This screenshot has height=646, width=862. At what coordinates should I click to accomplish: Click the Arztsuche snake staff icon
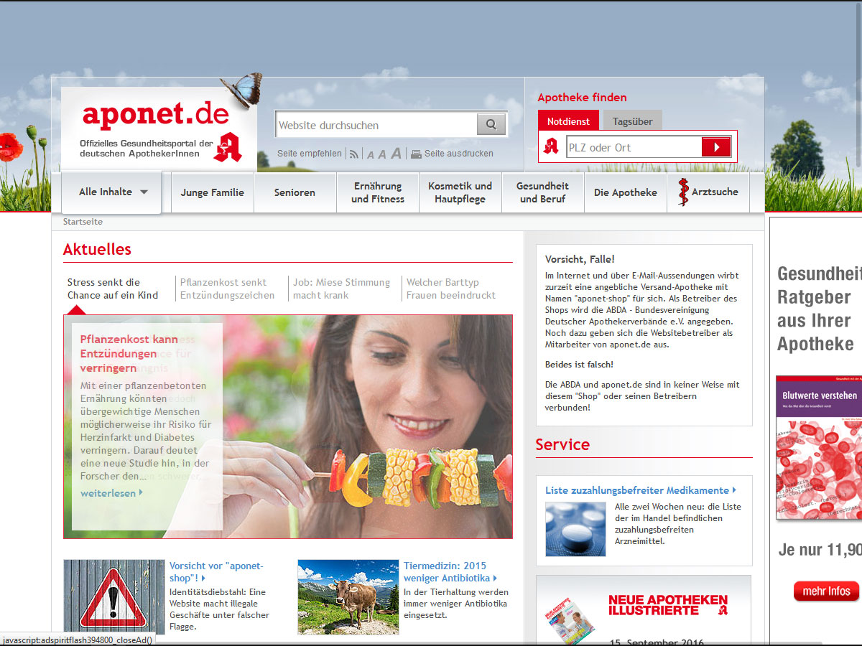coord(682,192)
